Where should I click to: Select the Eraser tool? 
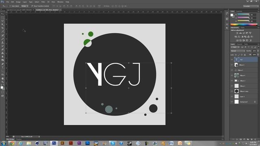pyautogui.click(x=2, y=49)
